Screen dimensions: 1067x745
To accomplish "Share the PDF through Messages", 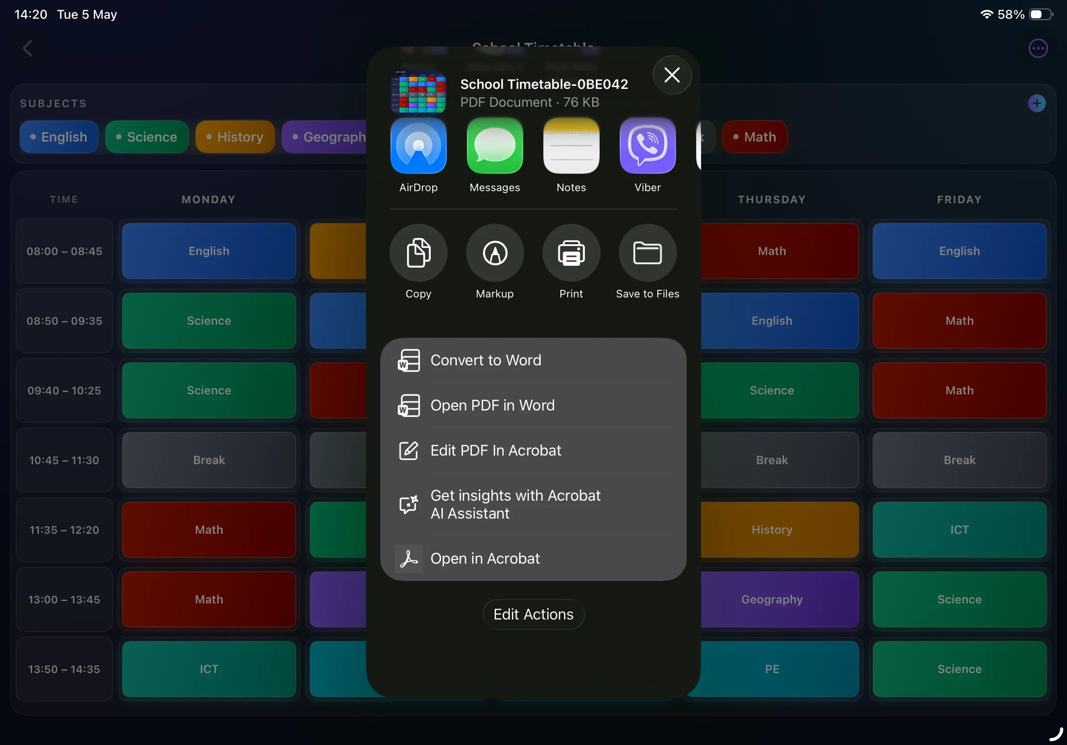I will pos(495,145).
